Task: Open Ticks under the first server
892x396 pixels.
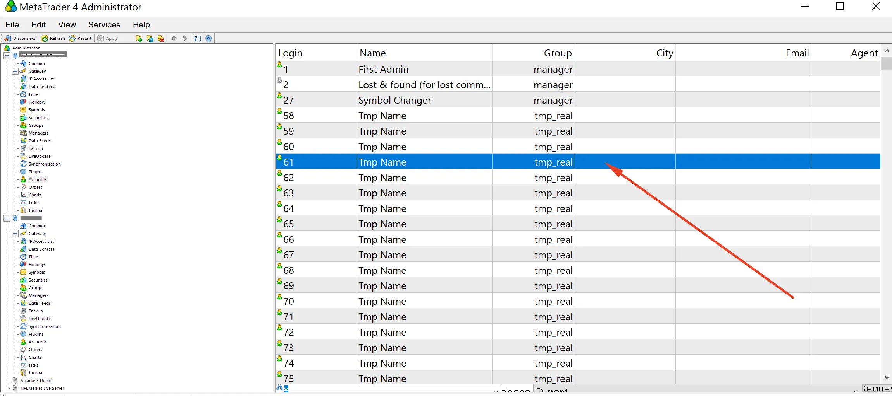Action: (33, 203)
